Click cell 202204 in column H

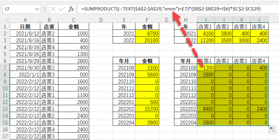click(186, 122)
